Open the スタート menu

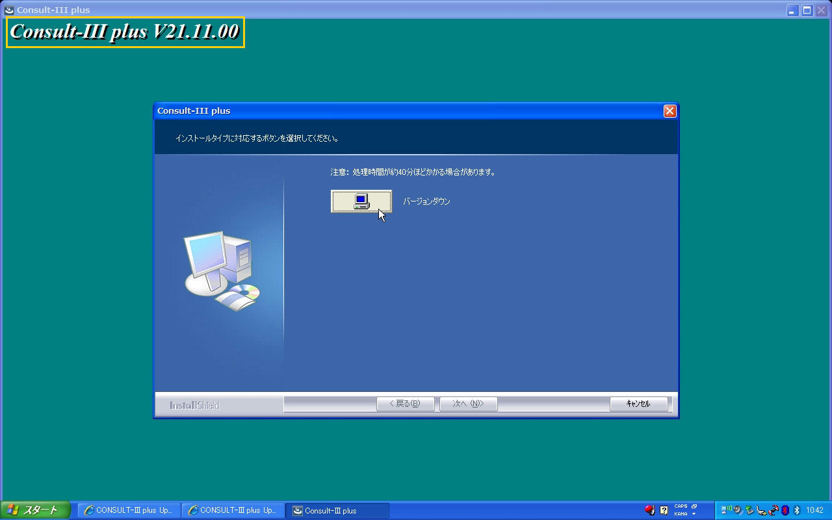point(36,510)
